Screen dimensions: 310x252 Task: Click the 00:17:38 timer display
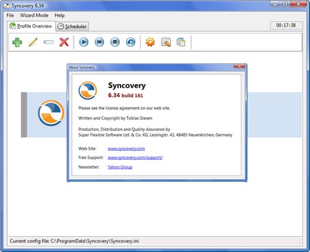286,25
